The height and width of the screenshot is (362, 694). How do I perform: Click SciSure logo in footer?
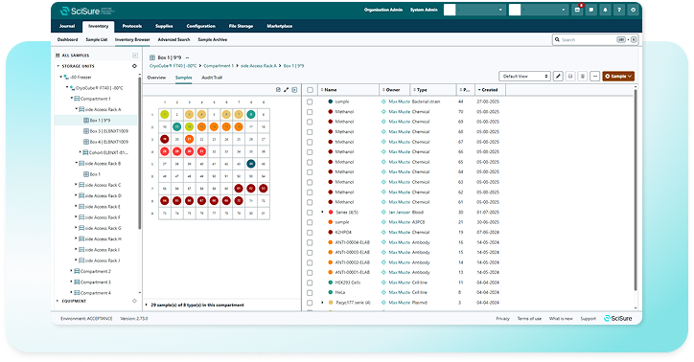[618, 318]
